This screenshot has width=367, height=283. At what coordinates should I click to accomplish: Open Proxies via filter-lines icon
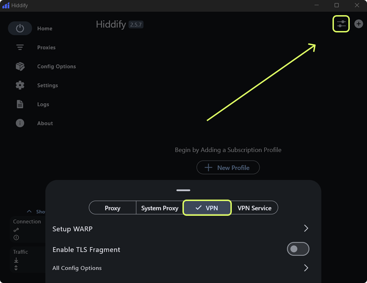pyautogui.click(x=20, y=47)
